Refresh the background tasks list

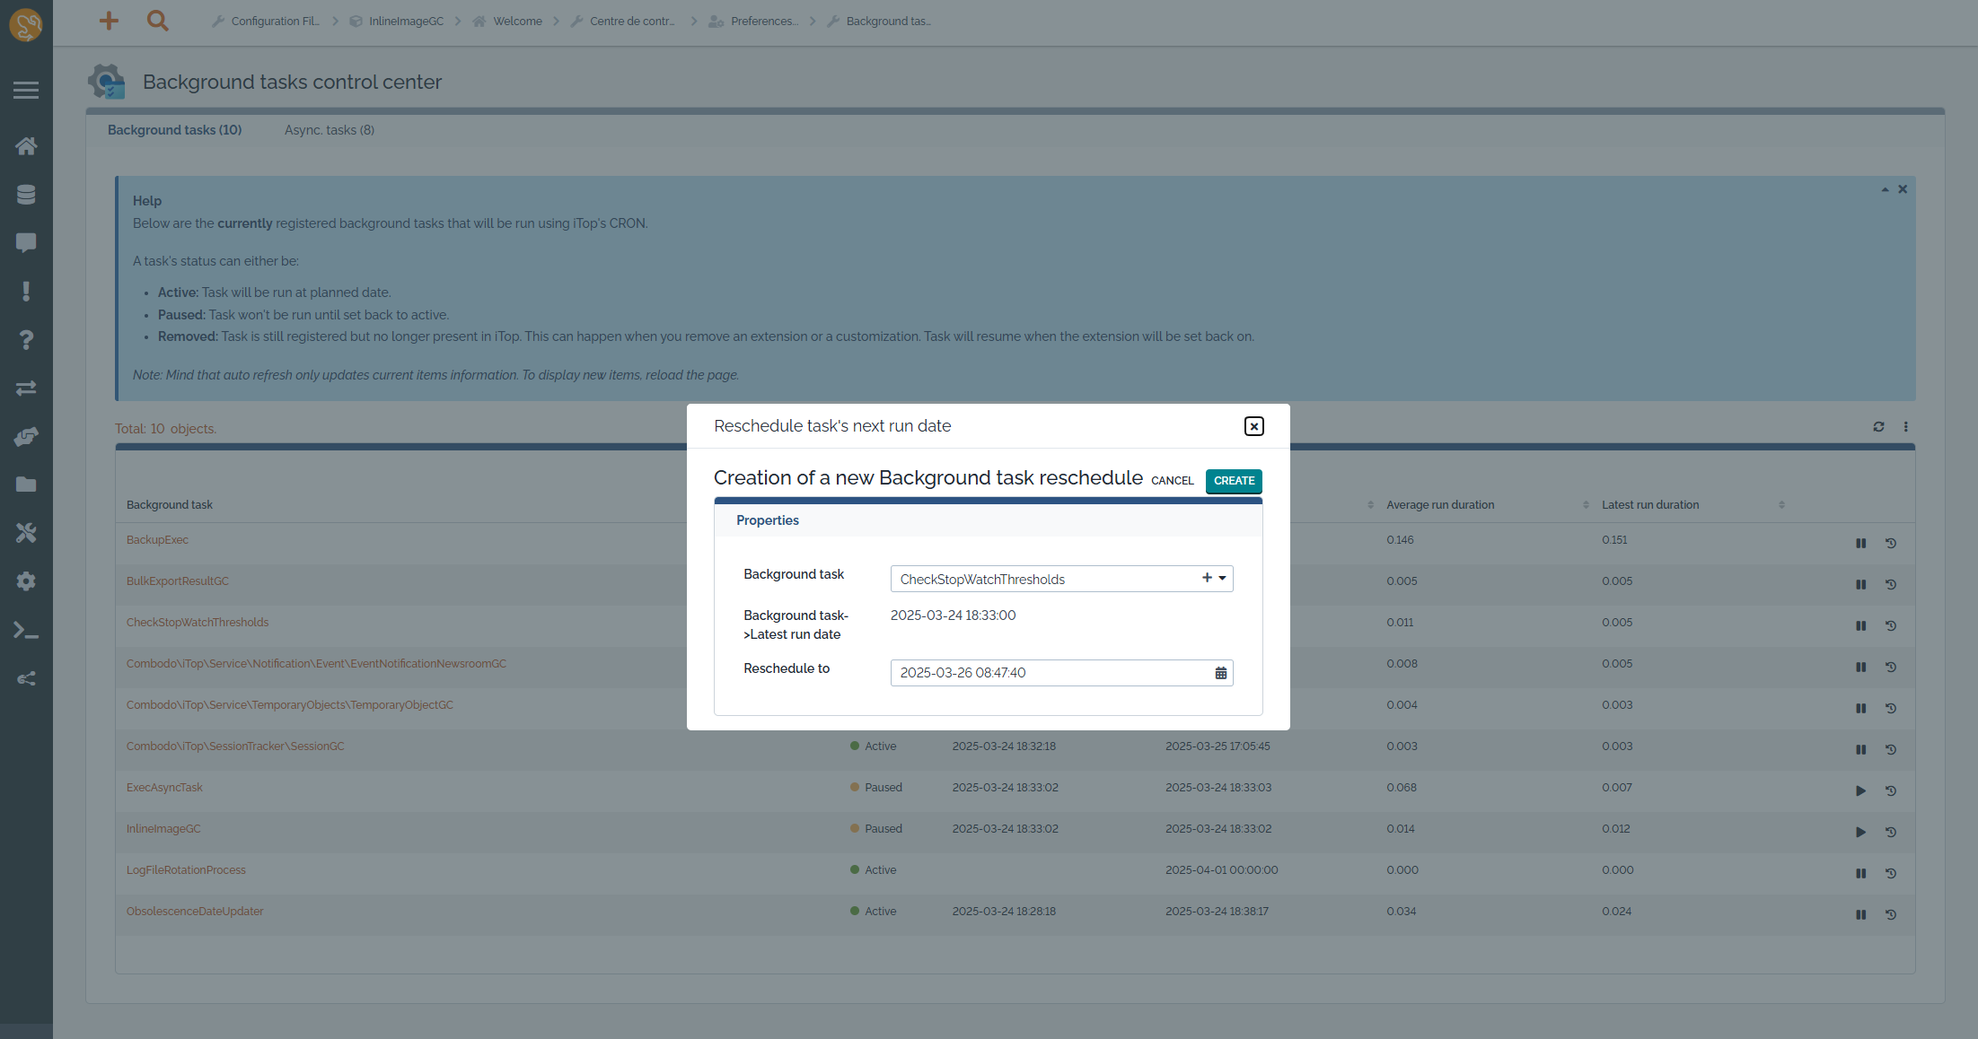(x=1878, y=427)
